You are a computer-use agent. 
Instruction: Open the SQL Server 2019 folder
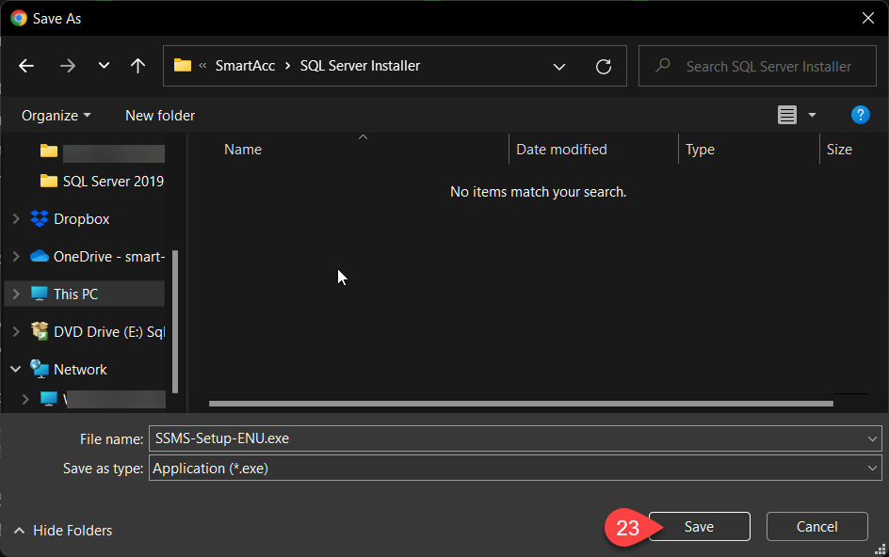(x=102, y=182)
